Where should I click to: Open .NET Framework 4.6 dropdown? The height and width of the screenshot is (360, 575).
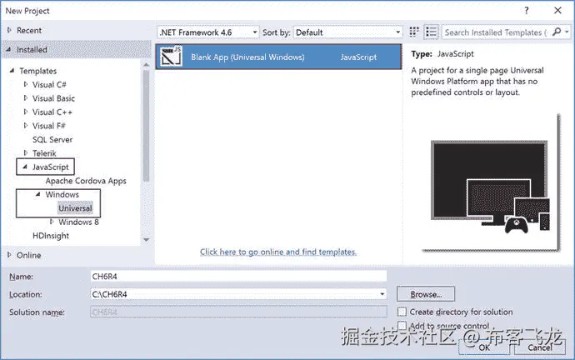click(208, 32)
